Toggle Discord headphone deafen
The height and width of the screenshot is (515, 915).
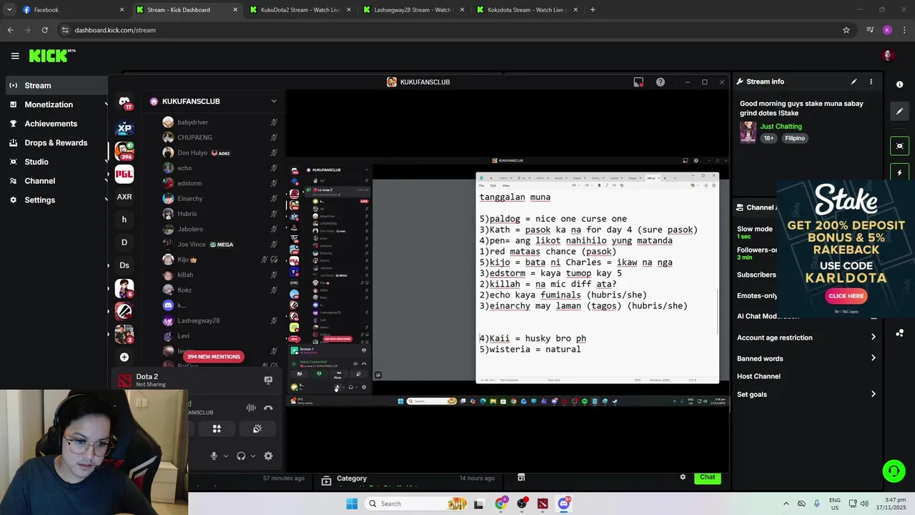point(241,456)
